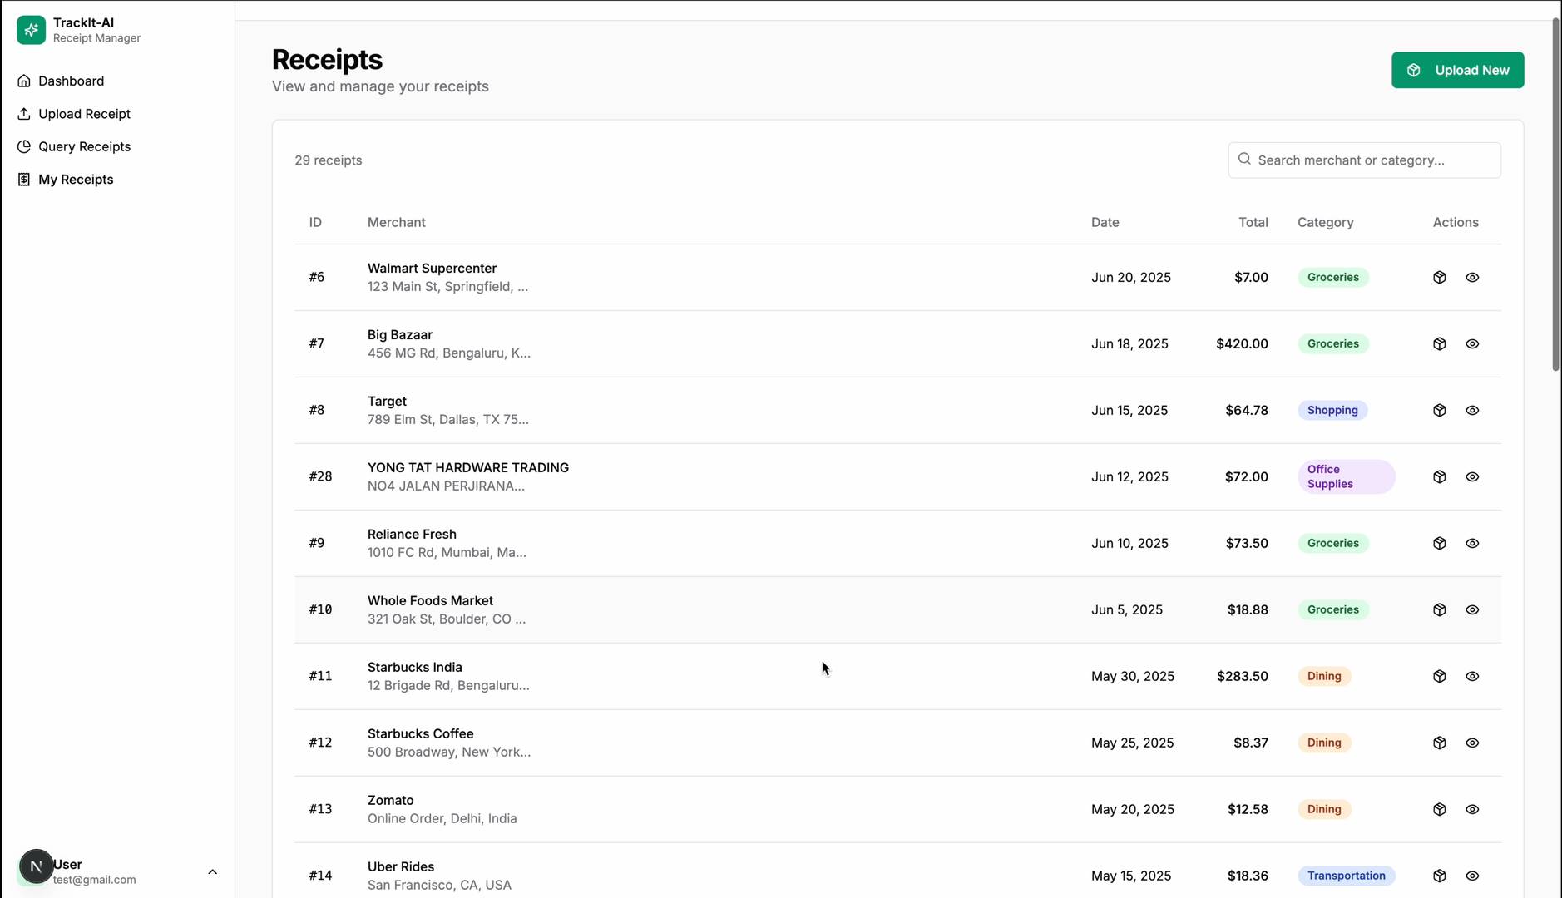The width and height of the screenshot is (1562, 898).
Task: View Big Bazaar receipt with eye icon
Action: (1472, 343)
